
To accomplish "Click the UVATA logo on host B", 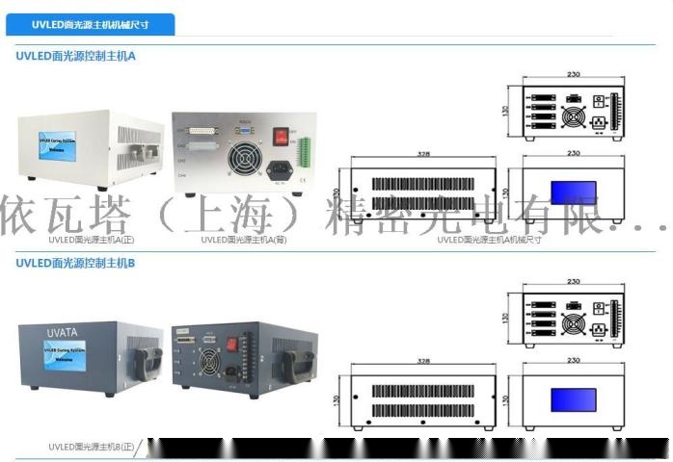I will click(63, 333).
